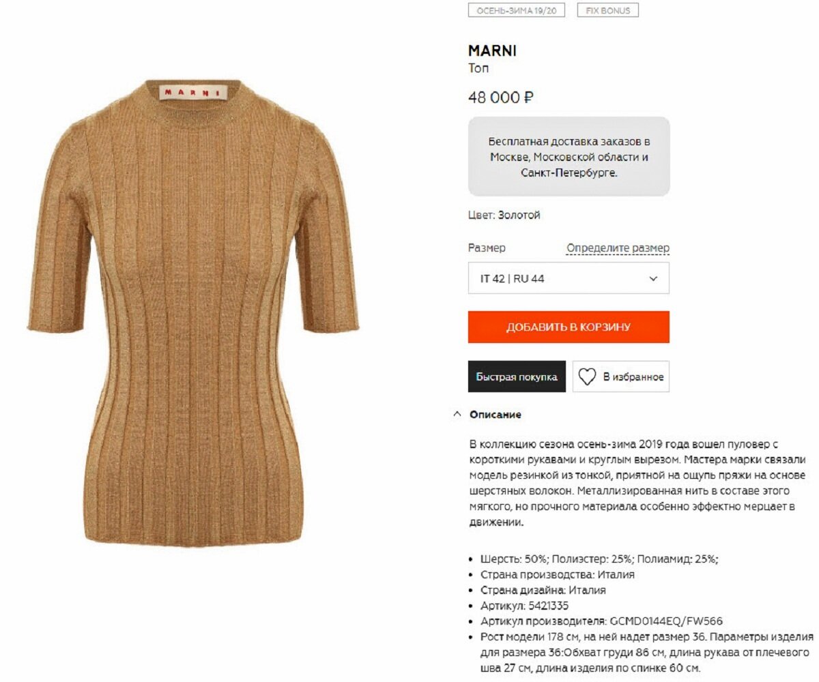This screenshot has height=682, width=819.
Task: Open the MARNI brand heading link
Action: [x=492, y=51]
